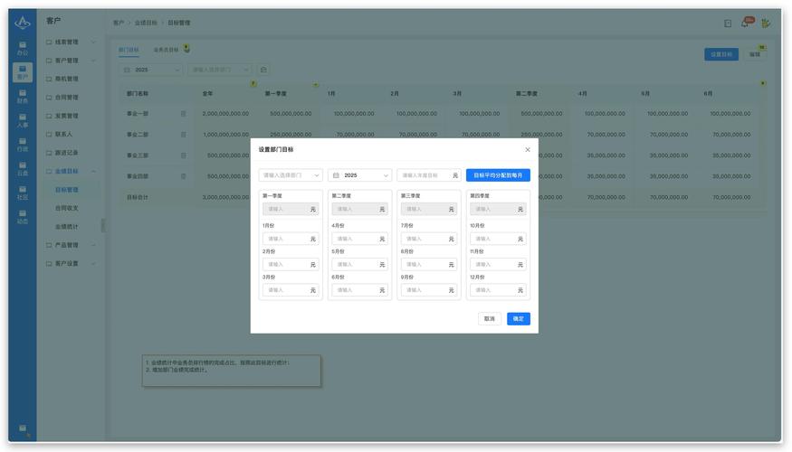This screenshot has height=452, width=792.
Task: Select 业绩统计 in the sidebar
Action: [67, 227]
